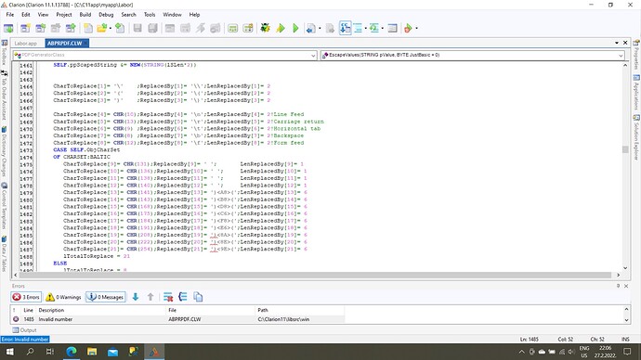Click the green bug debug icon
641x360 pixels.
(x=266, y=28)
